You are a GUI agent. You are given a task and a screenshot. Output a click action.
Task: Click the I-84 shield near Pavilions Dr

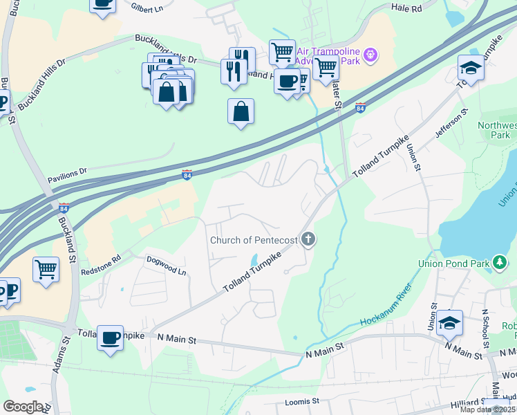coord(187,175)
